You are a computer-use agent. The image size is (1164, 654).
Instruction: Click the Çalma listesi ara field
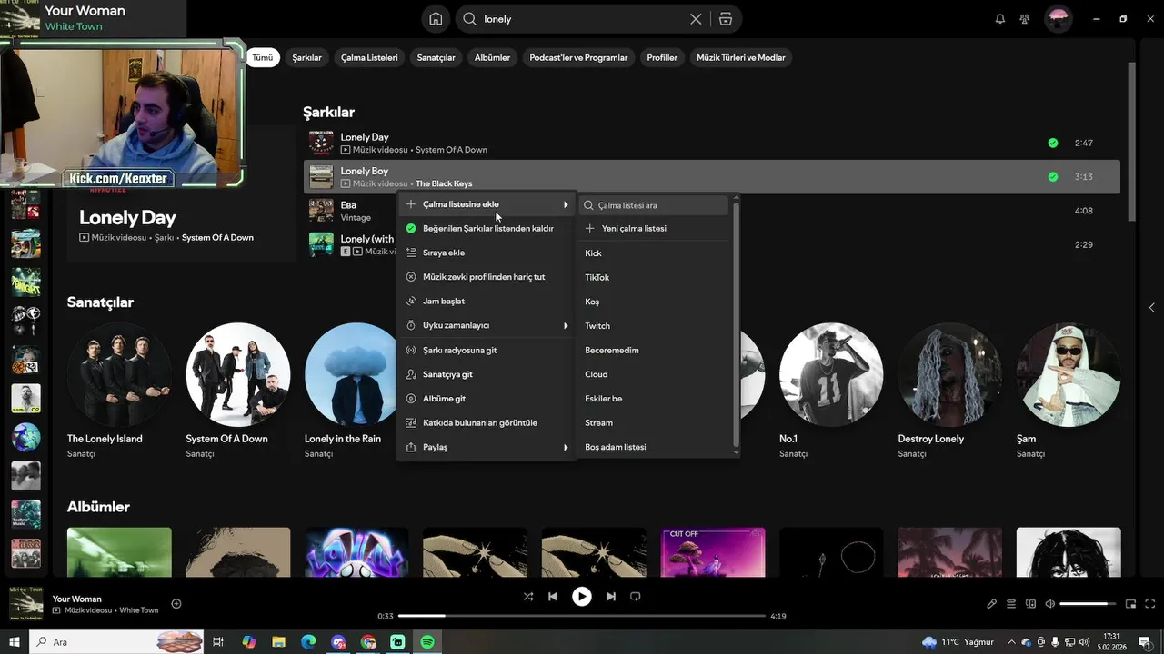[654, 205]
